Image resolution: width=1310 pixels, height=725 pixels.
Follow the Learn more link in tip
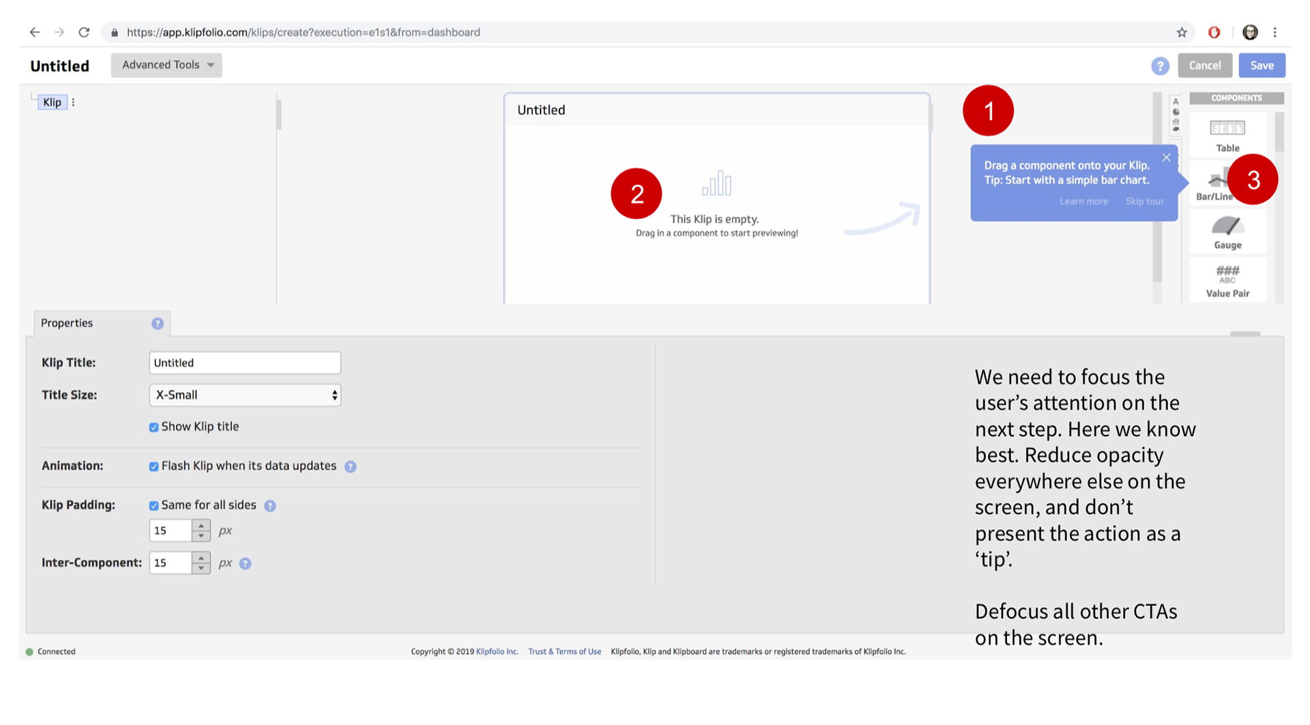click(x=1083, y=201)
